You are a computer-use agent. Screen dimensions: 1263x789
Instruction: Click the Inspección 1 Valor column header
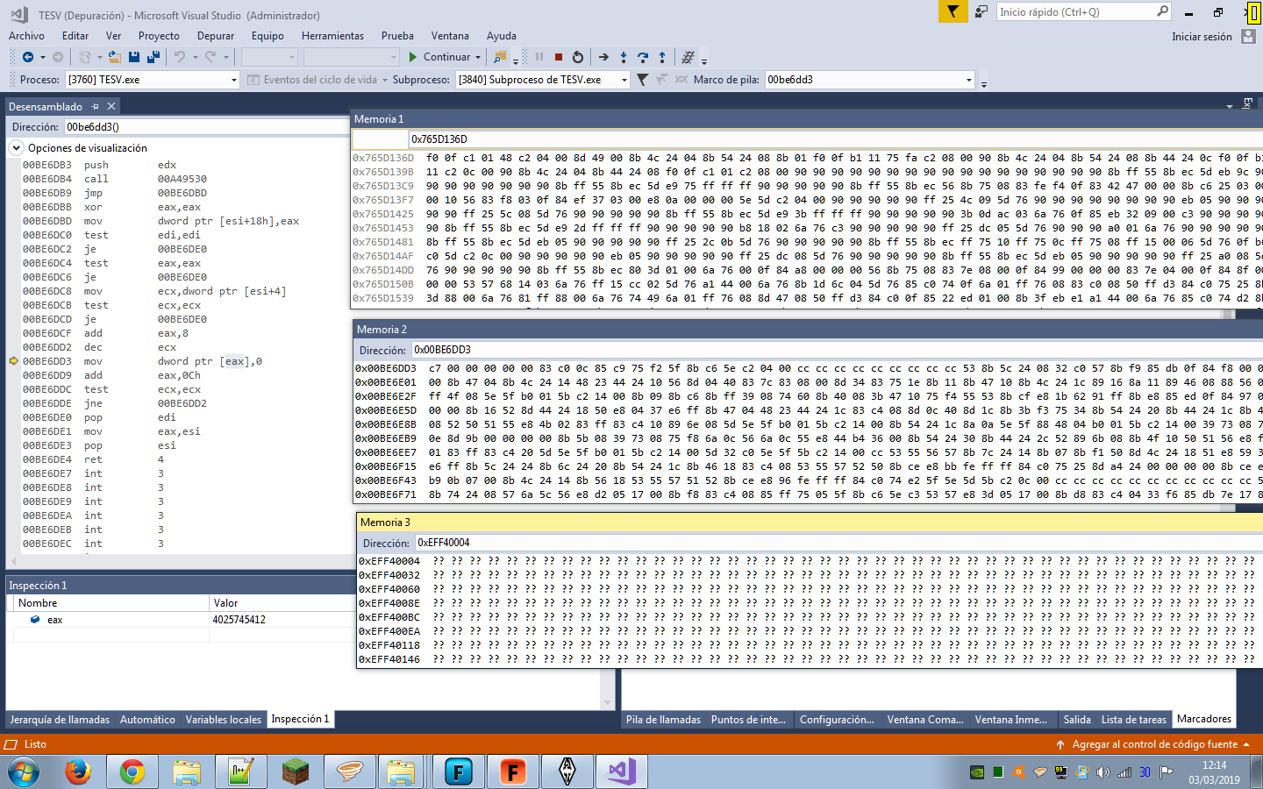tap(281, 603)
